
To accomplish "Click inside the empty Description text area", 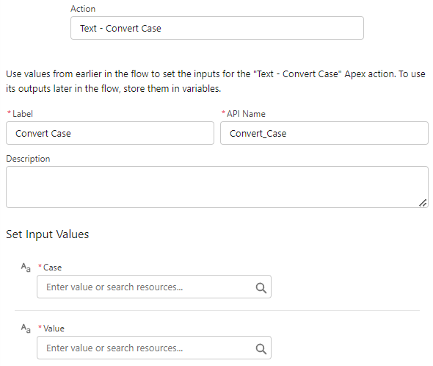I will (217, 187).
